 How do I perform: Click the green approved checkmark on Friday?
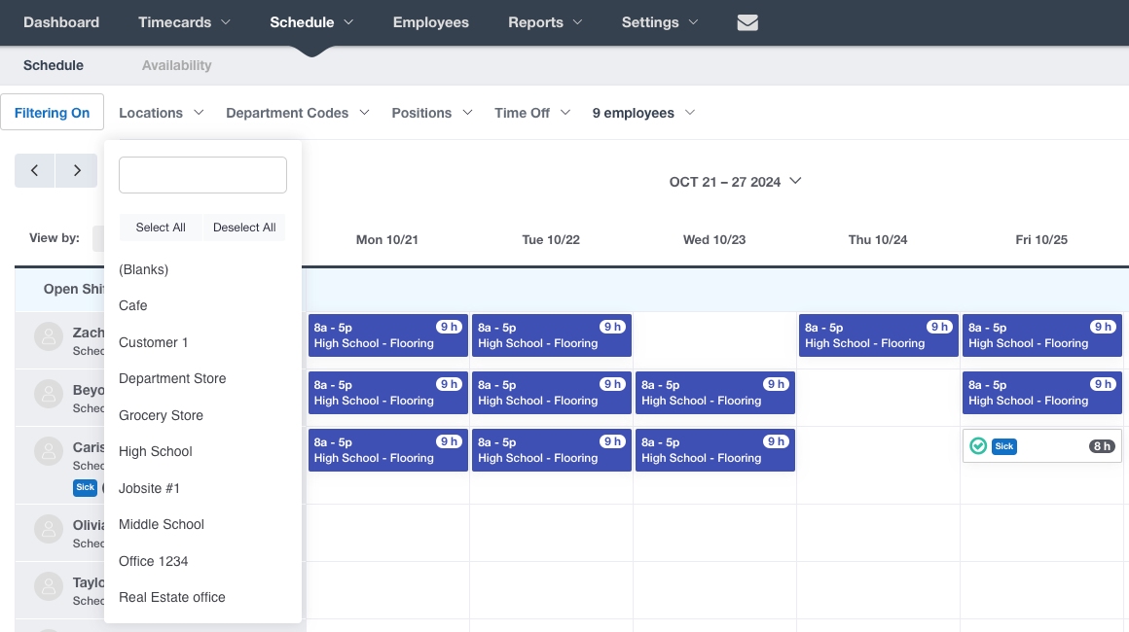978,446
